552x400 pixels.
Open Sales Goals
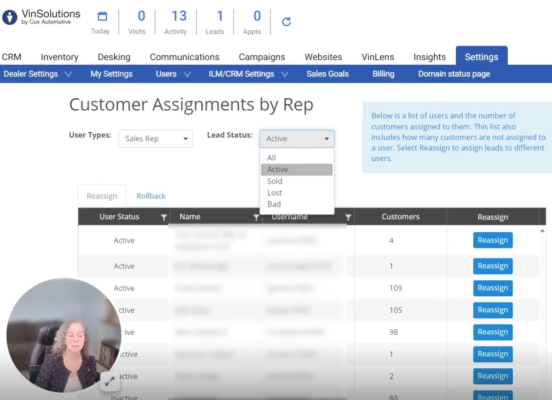(x=328, y=74)
